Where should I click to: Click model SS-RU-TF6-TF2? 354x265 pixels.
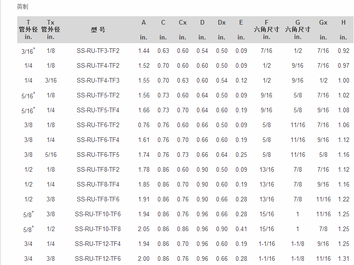coord(98,125)
